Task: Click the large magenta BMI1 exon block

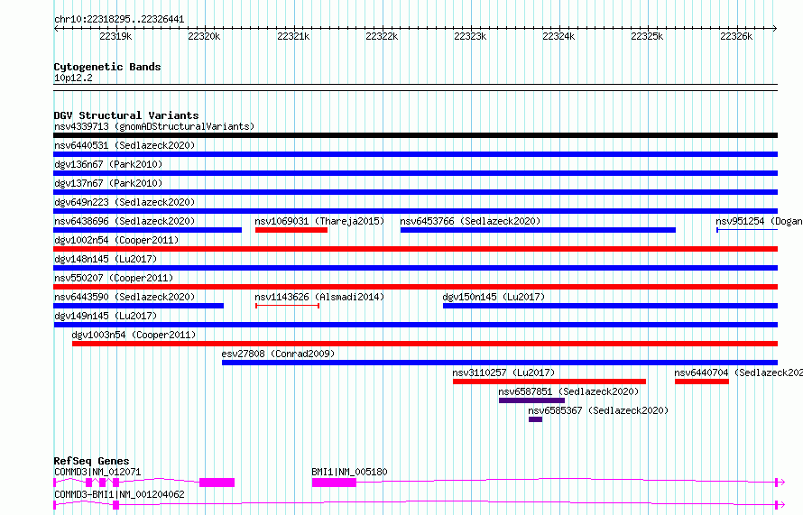Action: [x=334, y=483]
